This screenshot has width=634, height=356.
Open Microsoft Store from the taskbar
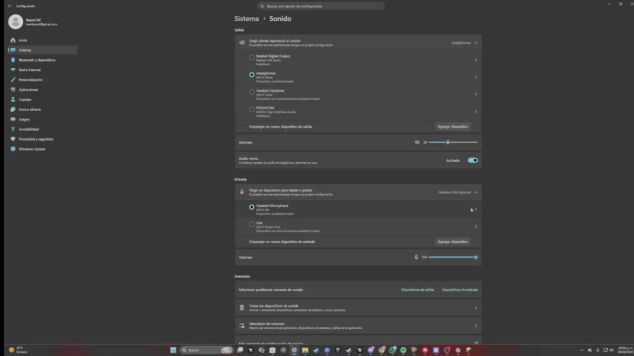272,350
